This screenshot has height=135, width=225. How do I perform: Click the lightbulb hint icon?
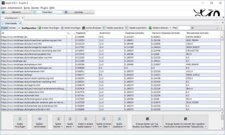click(221, 28)
